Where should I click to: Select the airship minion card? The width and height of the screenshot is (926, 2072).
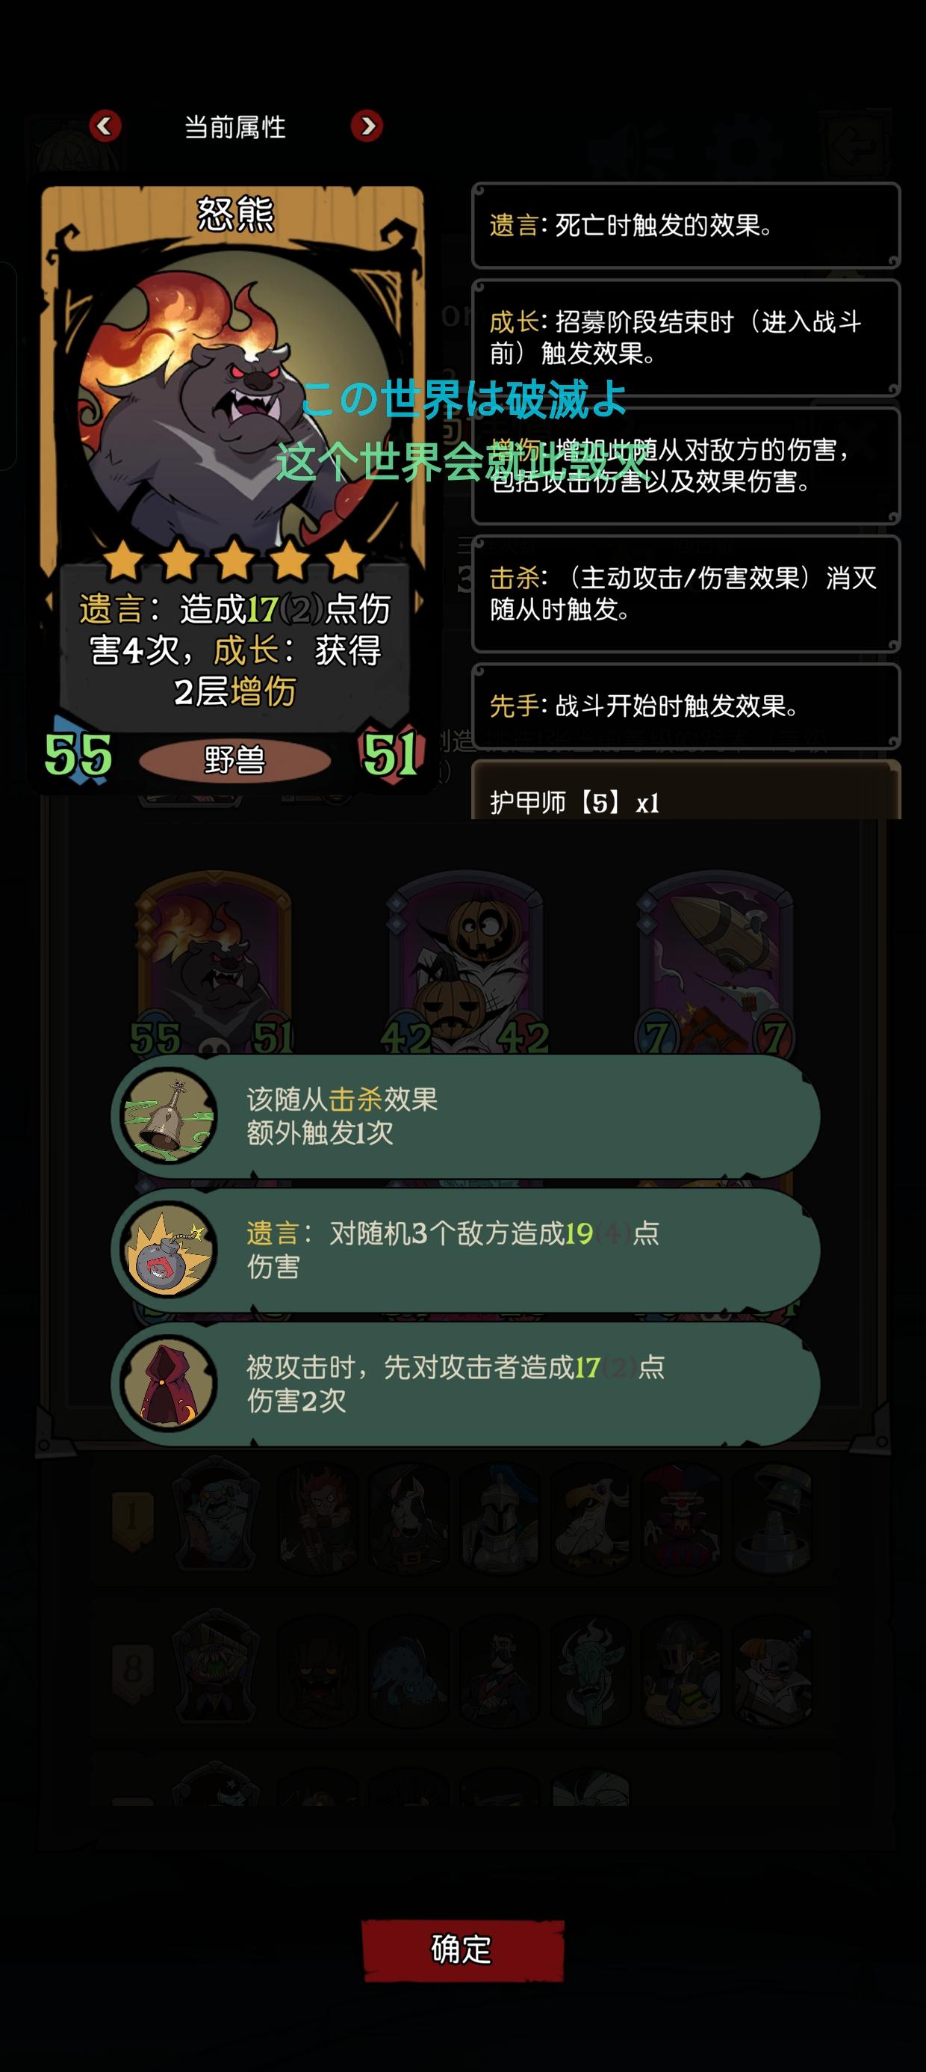point(716,963)
